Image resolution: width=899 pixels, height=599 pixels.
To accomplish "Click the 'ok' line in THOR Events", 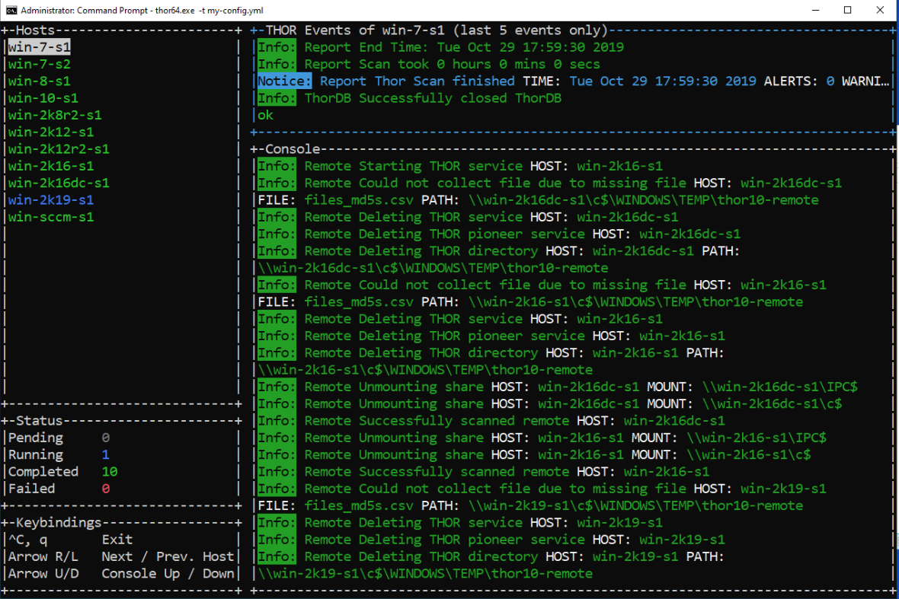I will (265, 116).
